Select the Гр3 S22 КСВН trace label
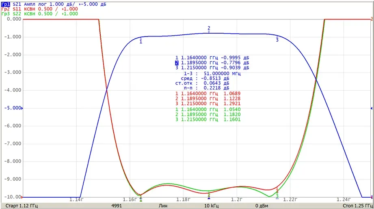Viewport: 374px width, 209px height. click(40, 14)
